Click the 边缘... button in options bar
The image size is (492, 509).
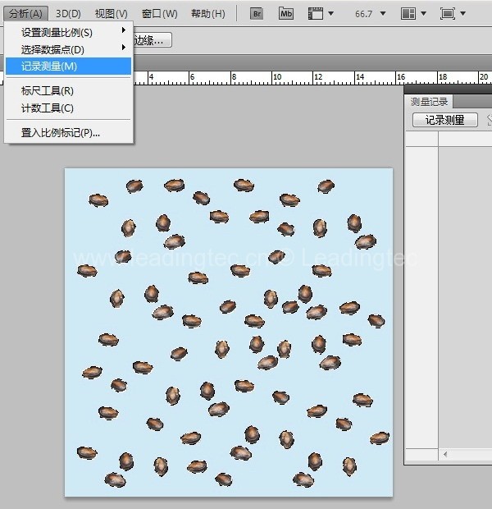pyautogui.click(x=152, y=40)
